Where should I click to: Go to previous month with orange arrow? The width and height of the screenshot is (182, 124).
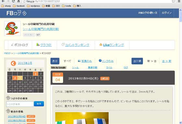pos(13,63)
